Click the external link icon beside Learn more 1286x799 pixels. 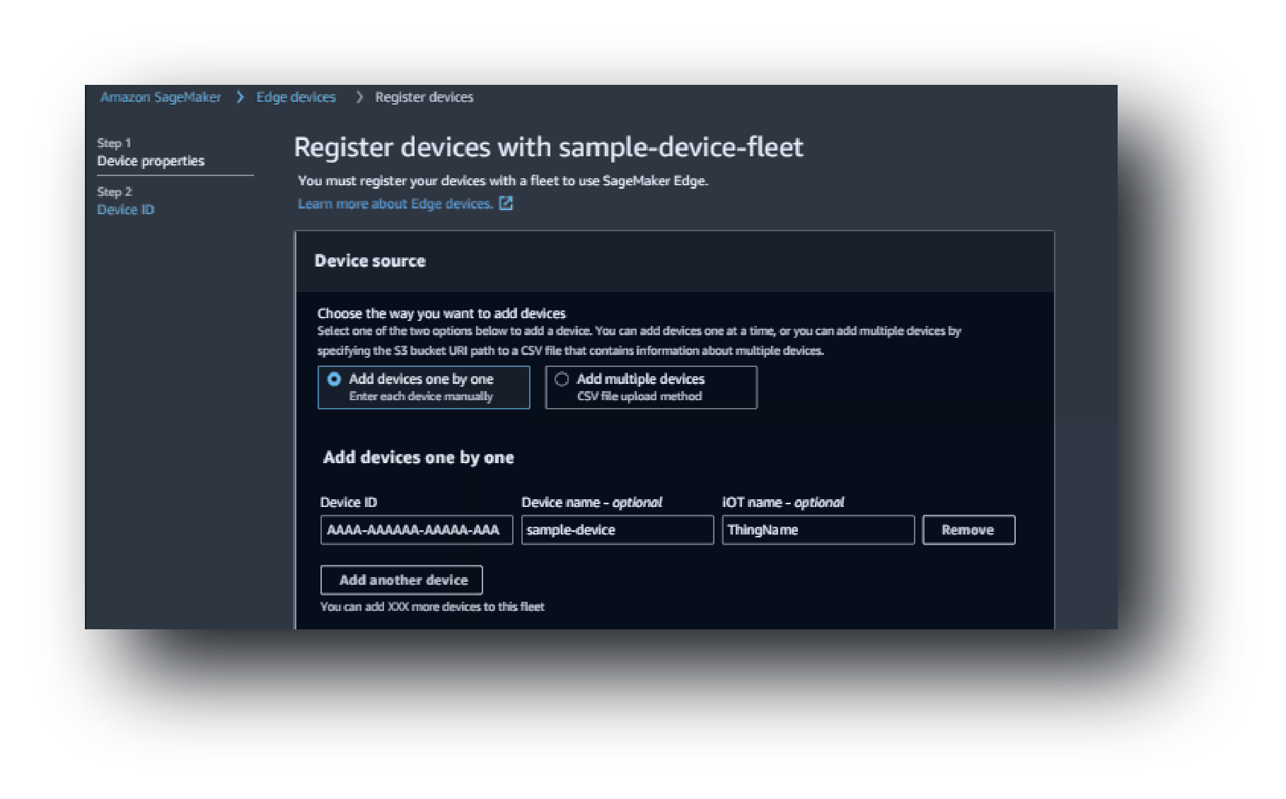[506, 204]
